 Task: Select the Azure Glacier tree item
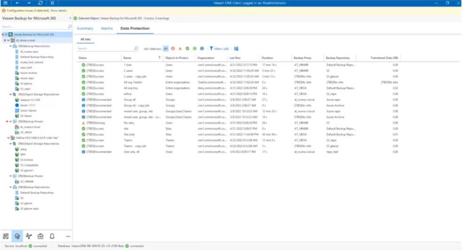28,110
